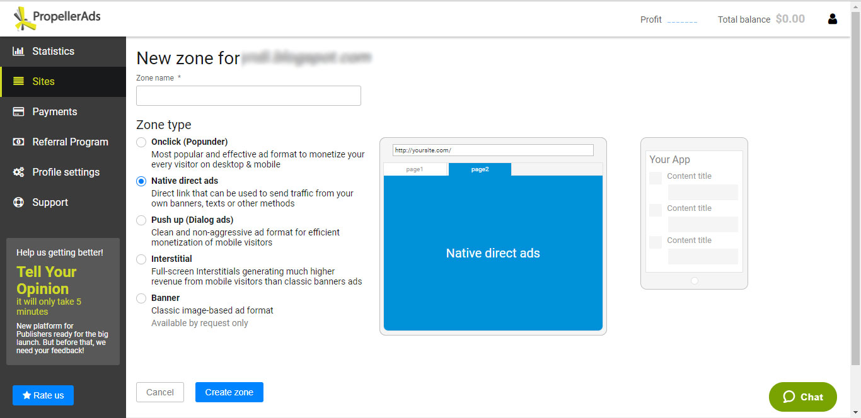
Task: Click the Your App mobile preview
Action: pos(694,213)
